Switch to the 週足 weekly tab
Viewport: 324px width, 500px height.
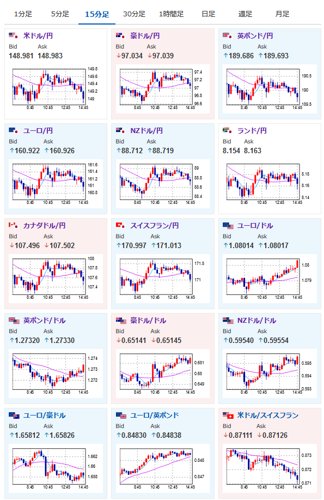click(245, 14)
